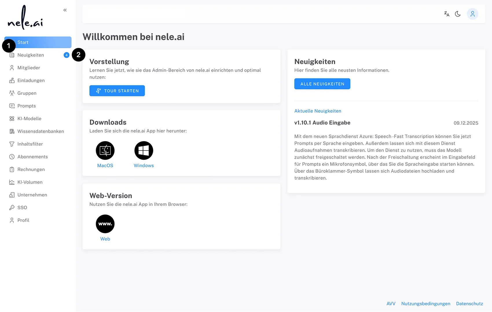Toggle dark mode with the moon icon
This screenshot has width=492, height=312.
(458, 14)
